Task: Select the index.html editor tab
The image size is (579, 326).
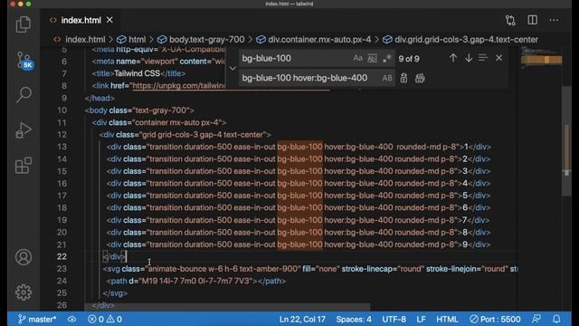Action: (x=81, y=20)
